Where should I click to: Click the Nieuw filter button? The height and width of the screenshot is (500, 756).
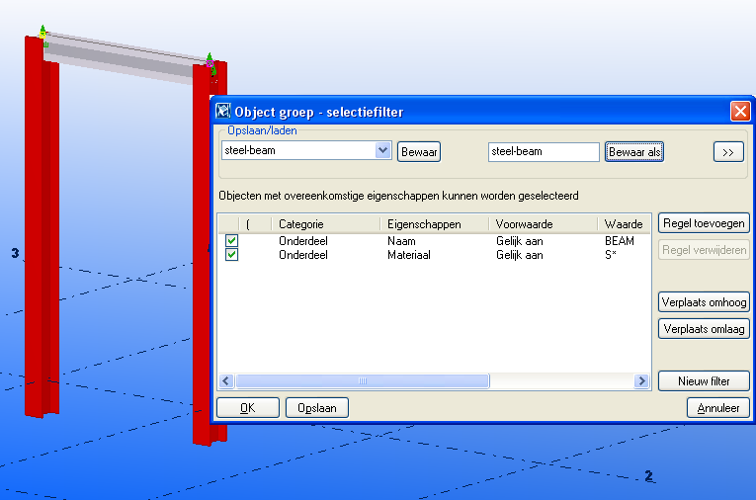coord(704,380)
